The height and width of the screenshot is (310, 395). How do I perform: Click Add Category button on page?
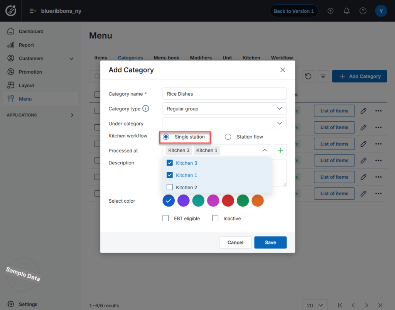coord(359,76)
